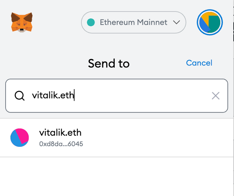Click the empty header area beside the fox logo

[57, 22]
